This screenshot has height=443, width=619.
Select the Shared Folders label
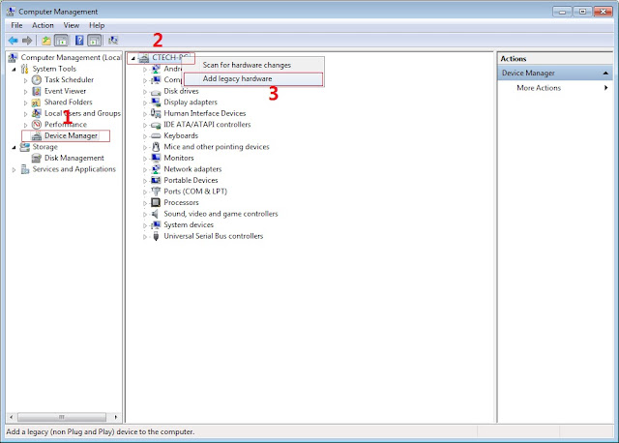point(69,102)
